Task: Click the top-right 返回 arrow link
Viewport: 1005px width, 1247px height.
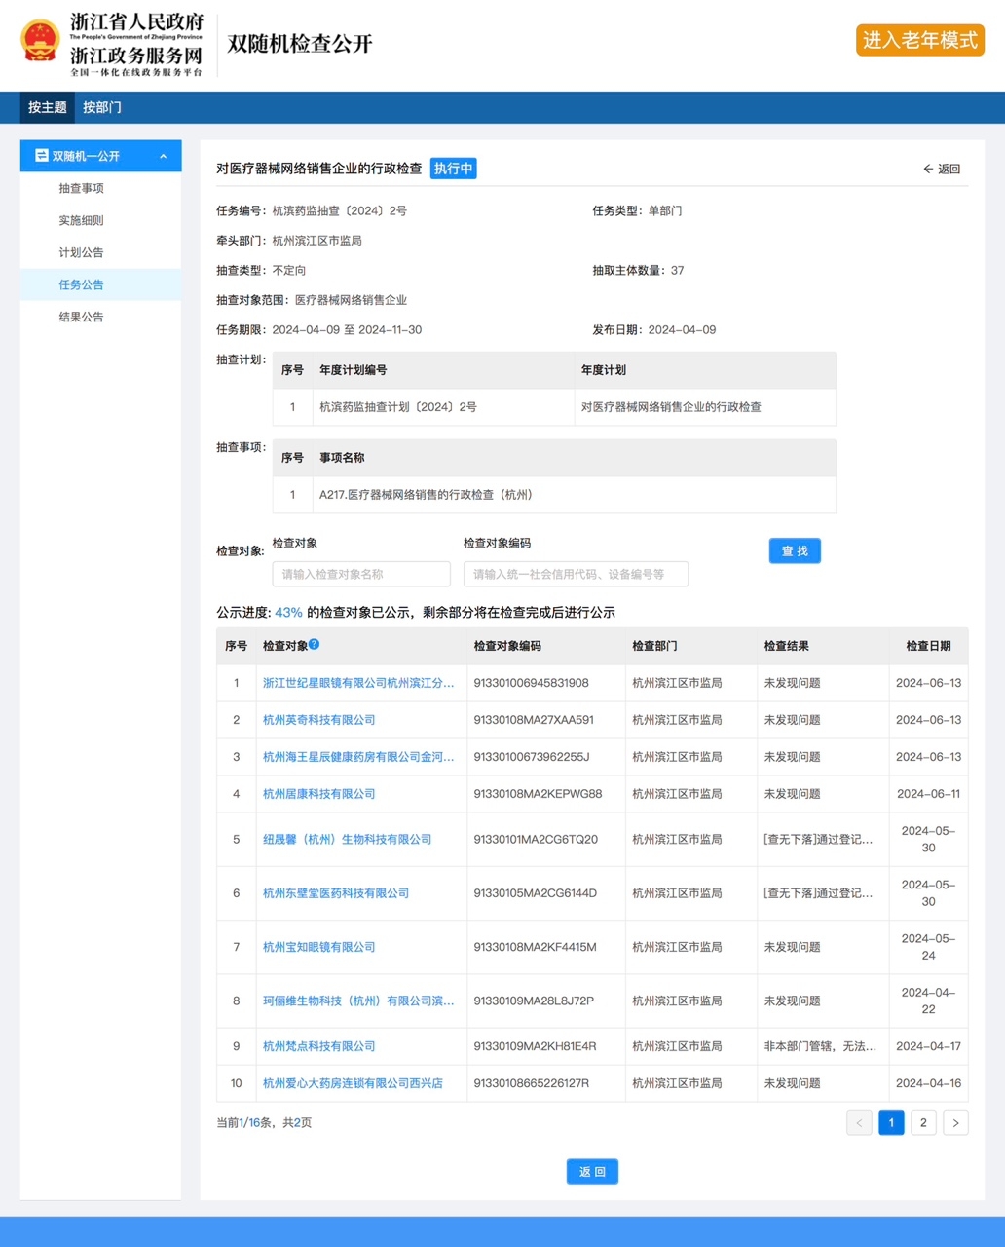Action: (941, 170)
